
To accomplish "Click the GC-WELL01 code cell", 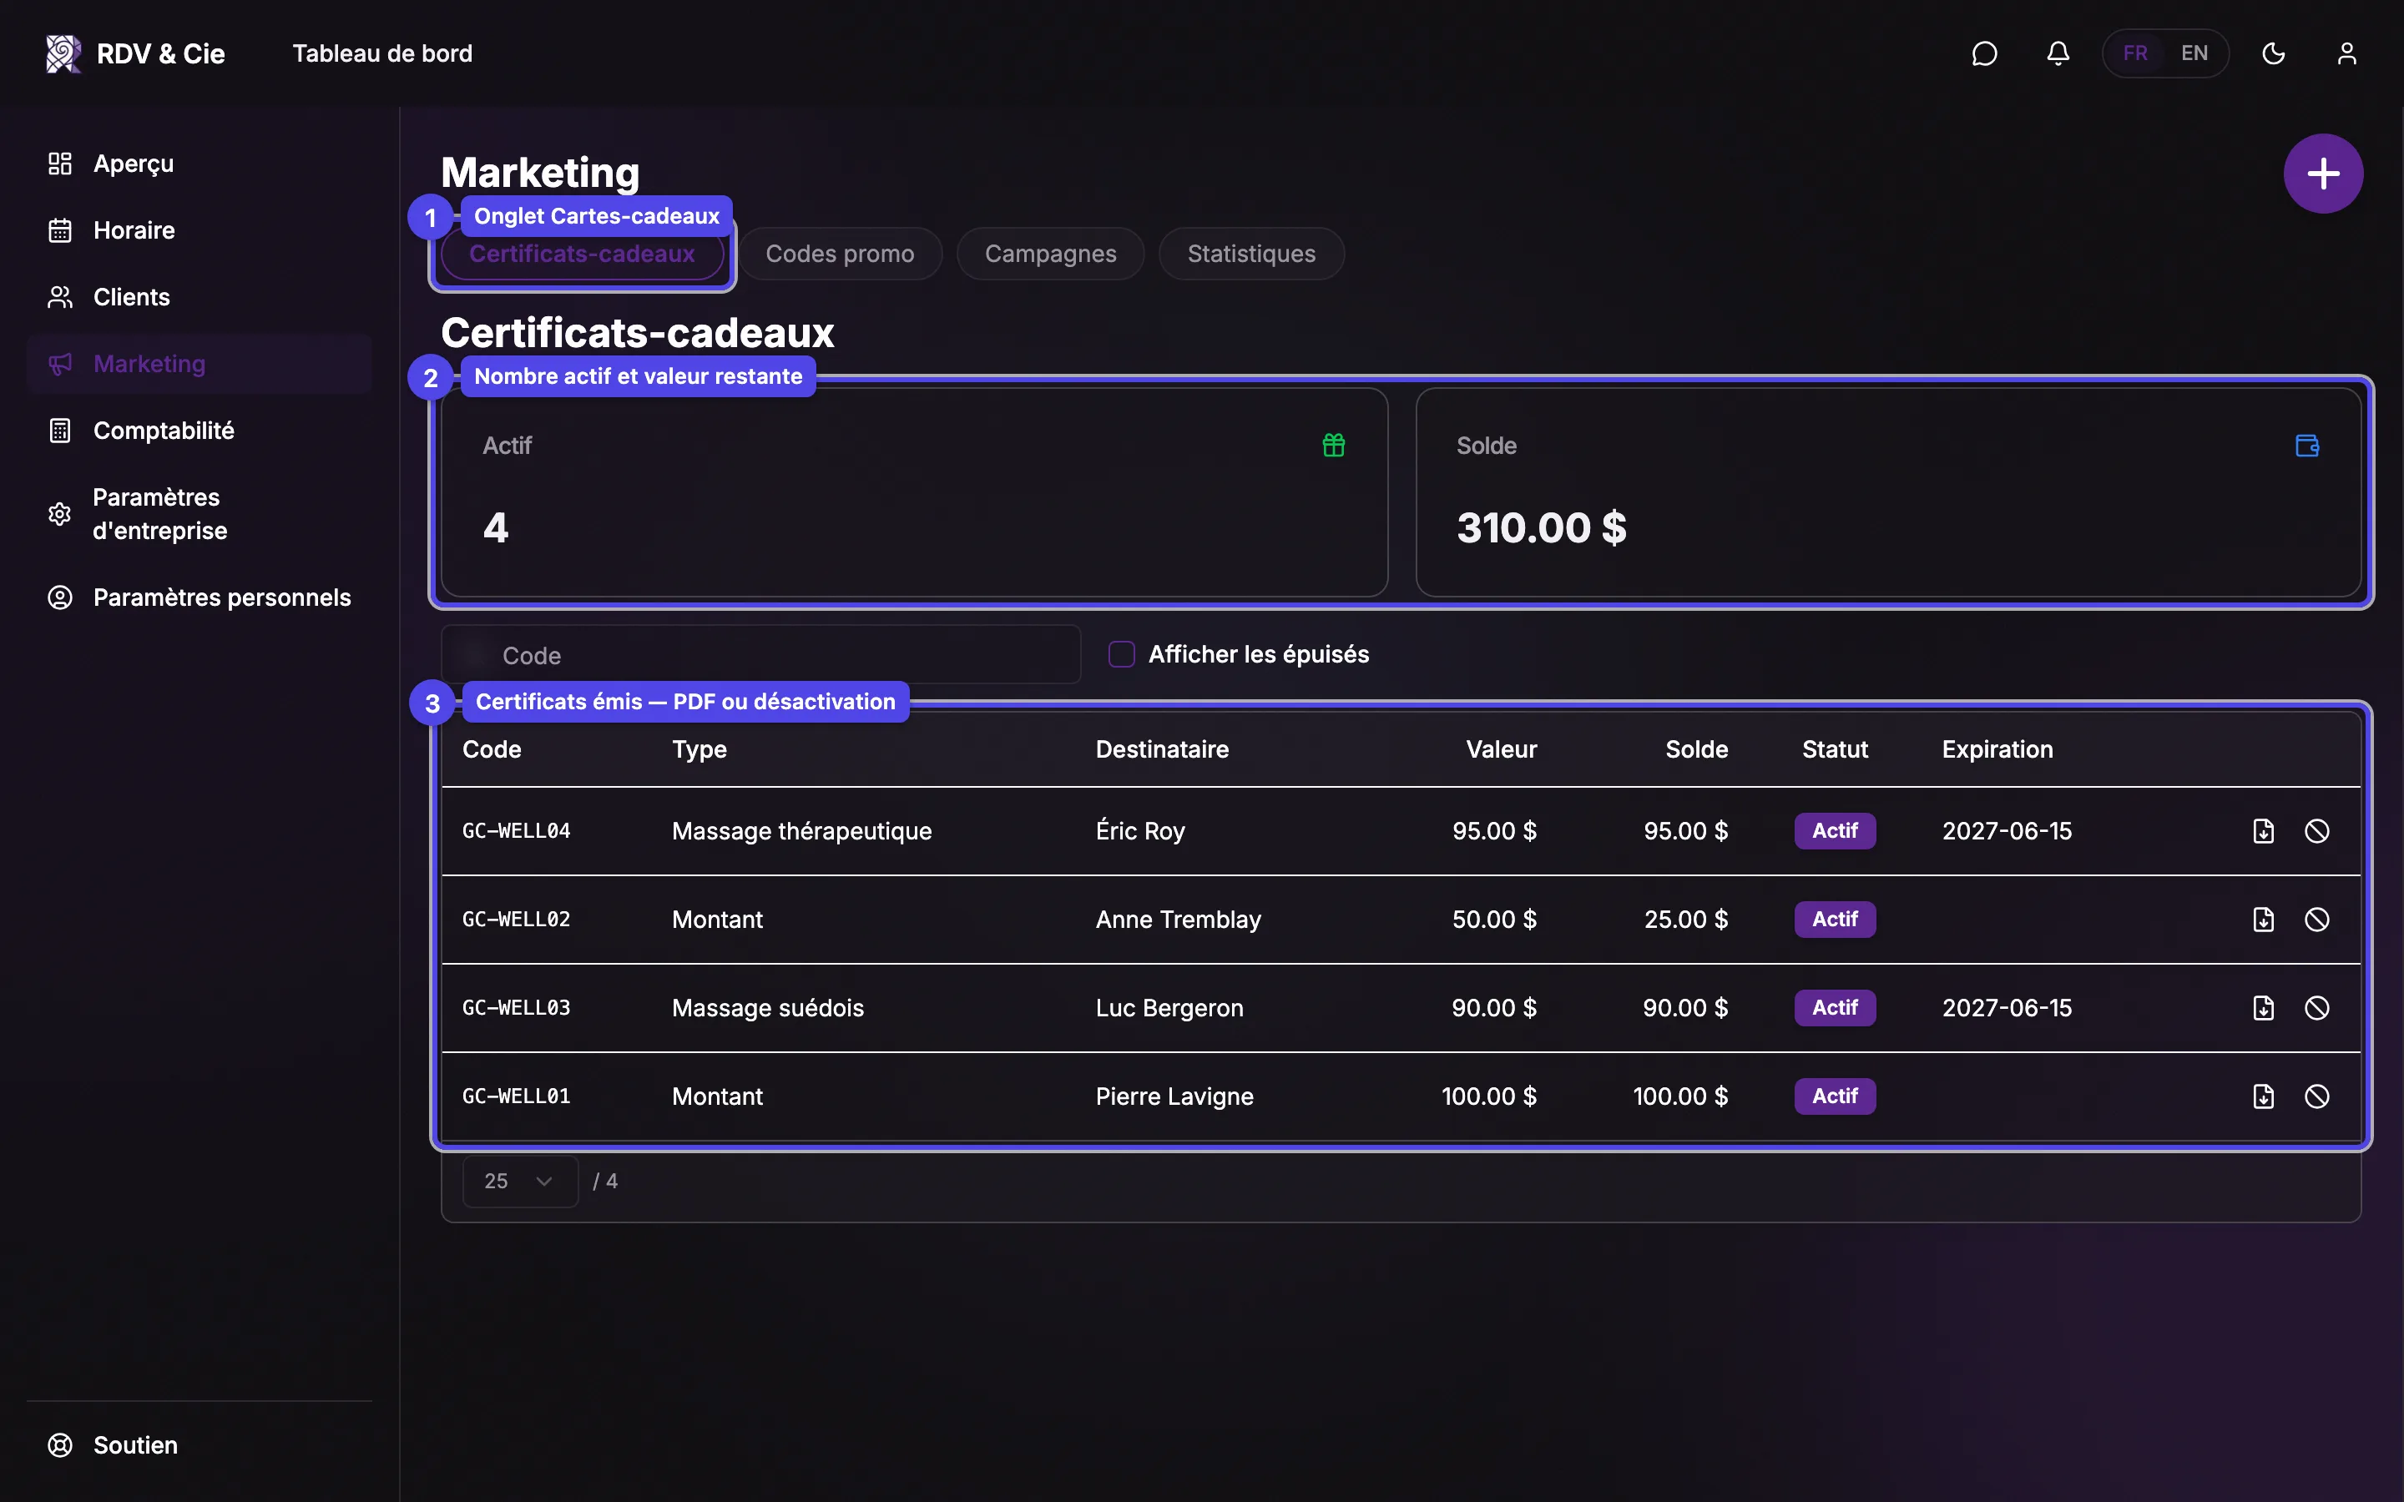I will click(x=517, y=1096).
